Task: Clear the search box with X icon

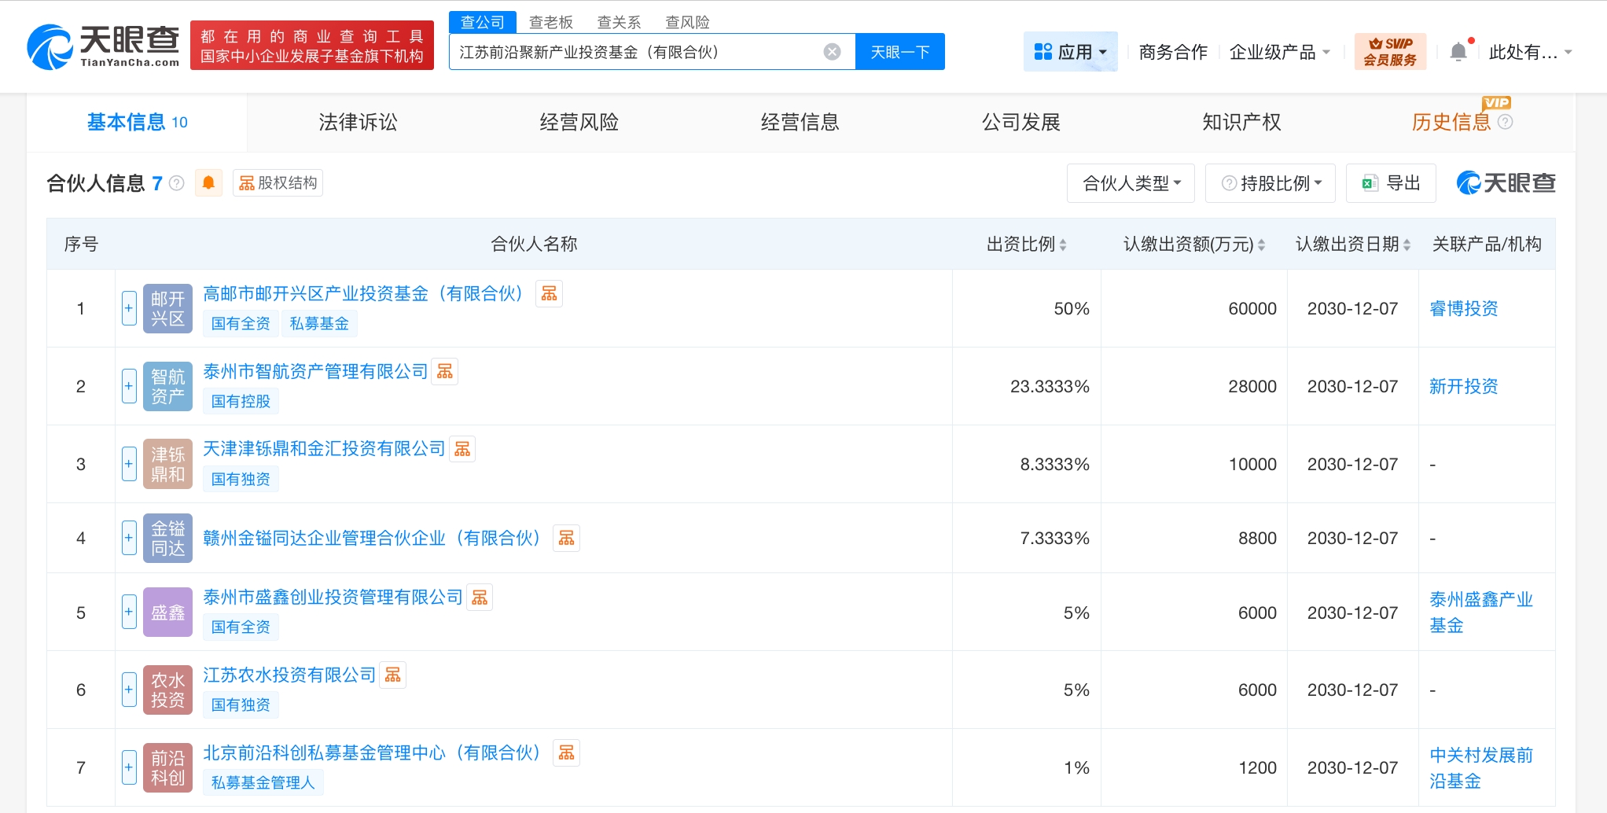Action: 832,52
